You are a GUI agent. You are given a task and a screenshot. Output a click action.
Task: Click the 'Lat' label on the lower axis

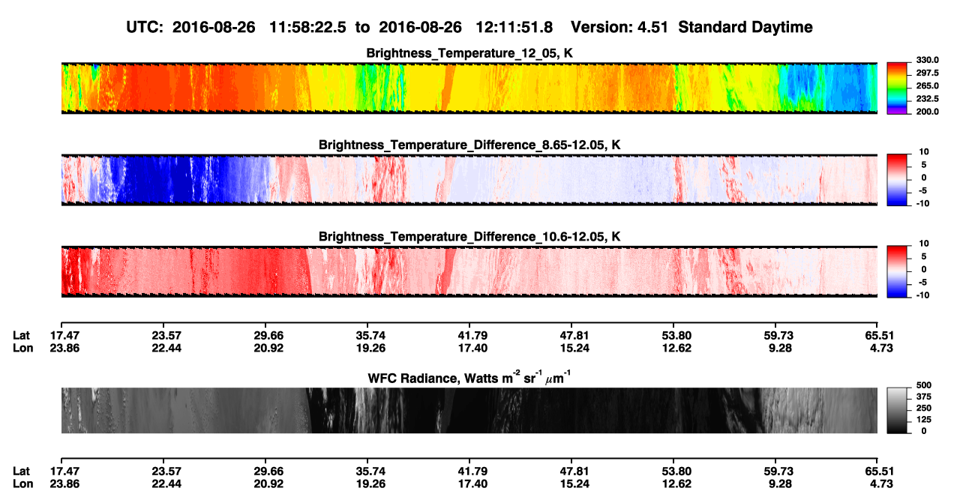point(22,472)
